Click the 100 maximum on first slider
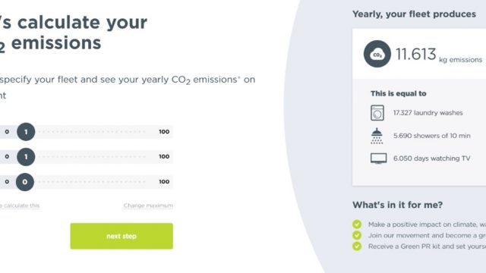 tap(164, 132)
